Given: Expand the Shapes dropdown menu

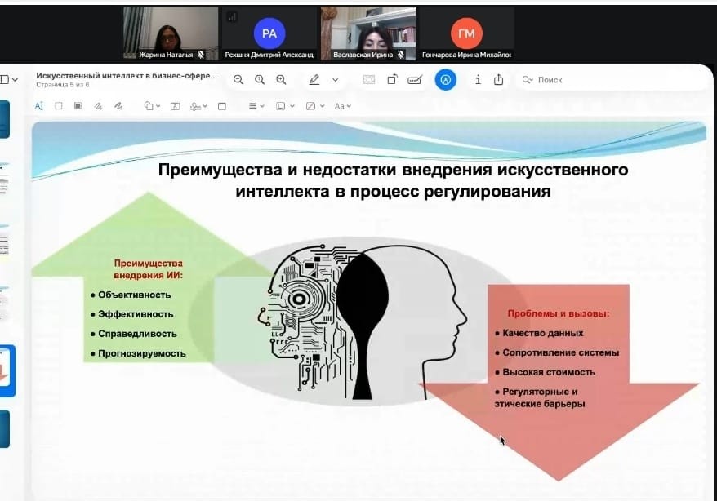Looking at the screenshot, I should pyautogui.click(x=152, y=106).
